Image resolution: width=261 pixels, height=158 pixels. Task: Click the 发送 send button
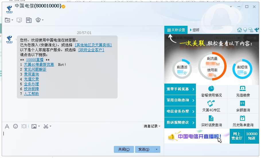(x=144, y=149)
